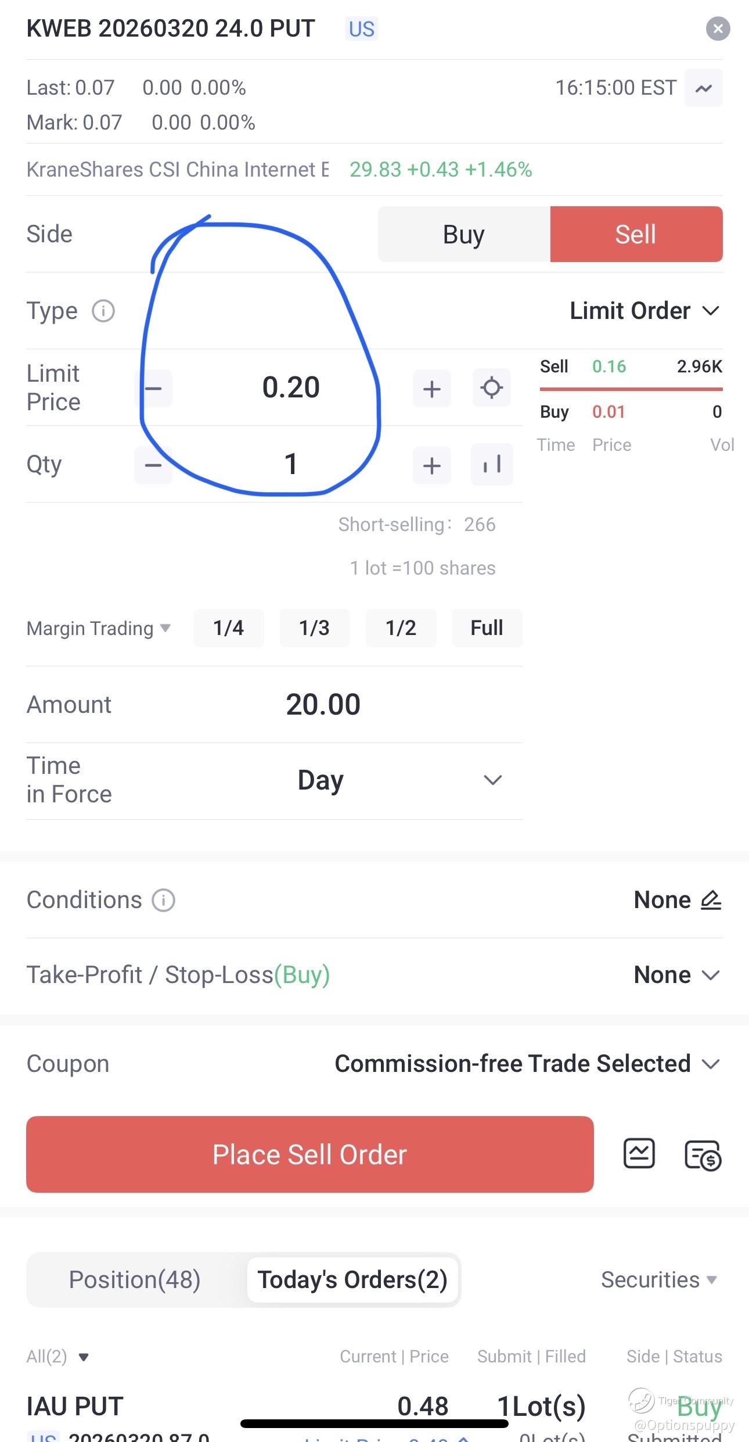
Task: Increase the limit price with plus
Action: (431, 388)
